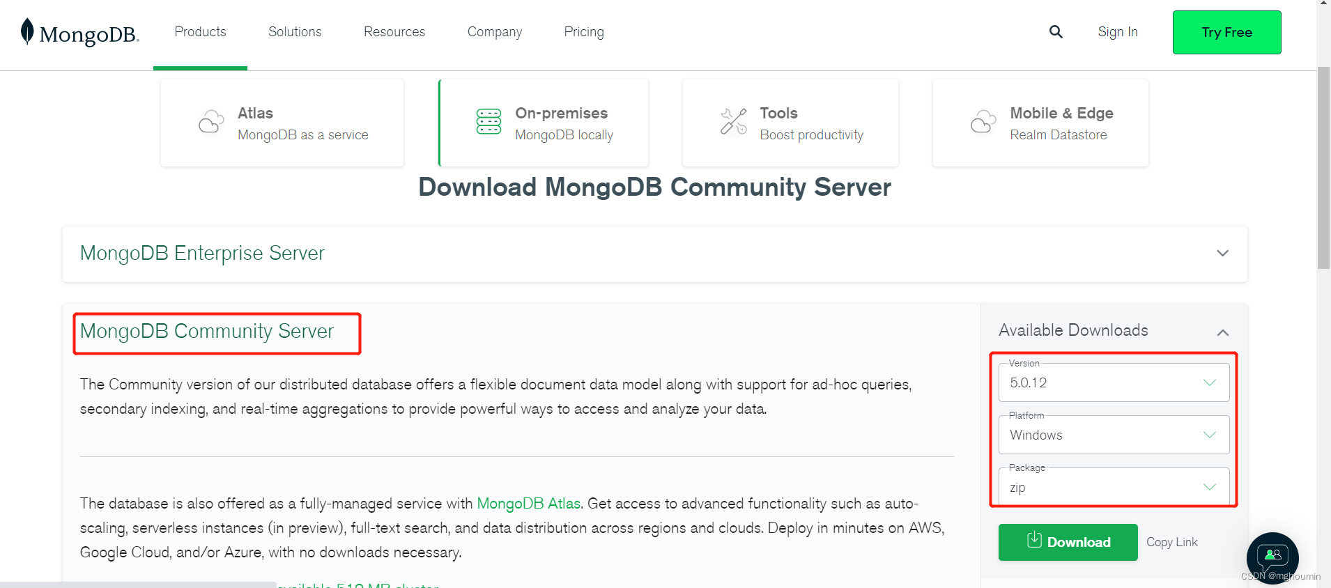This screenshot has width=1331, height=588.
Task: Expand the MongoDB Enterprise Server section
Action: tap(1222, 254)
